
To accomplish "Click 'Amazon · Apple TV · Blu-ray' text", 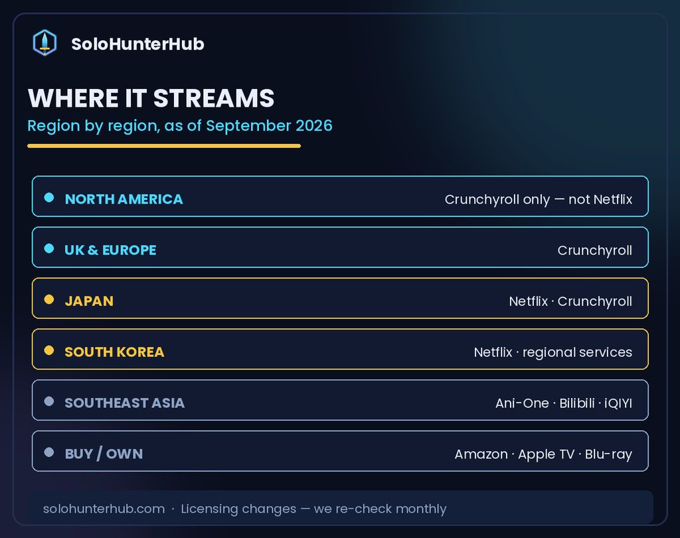I will [543, 454].
